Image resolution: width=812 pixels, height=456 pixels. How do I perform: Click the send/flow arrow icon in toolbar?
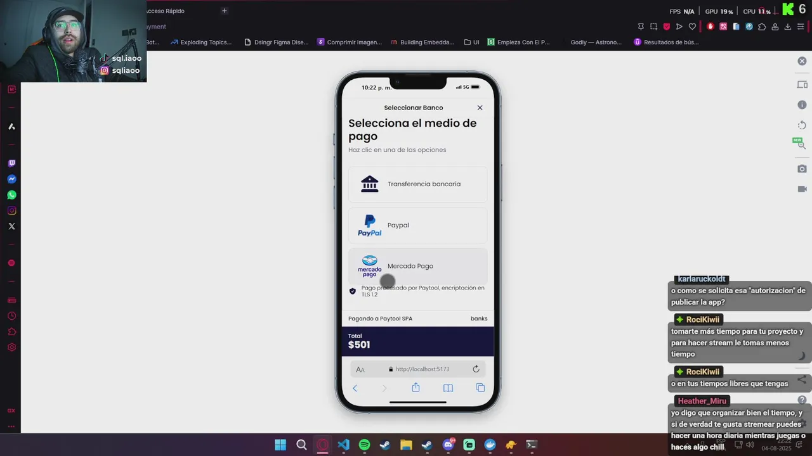click(679, 27)
